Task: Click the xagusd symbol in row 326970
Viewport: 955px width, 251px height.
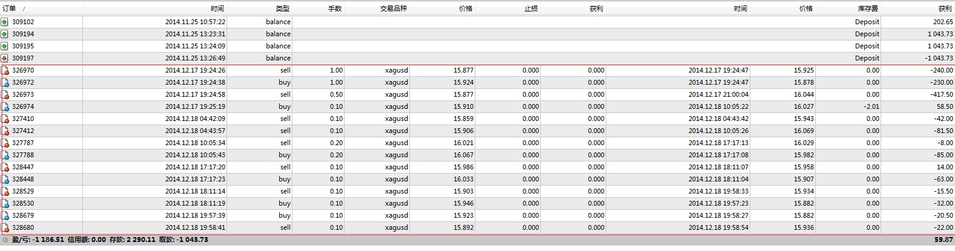Action: (x=396, y=70)
